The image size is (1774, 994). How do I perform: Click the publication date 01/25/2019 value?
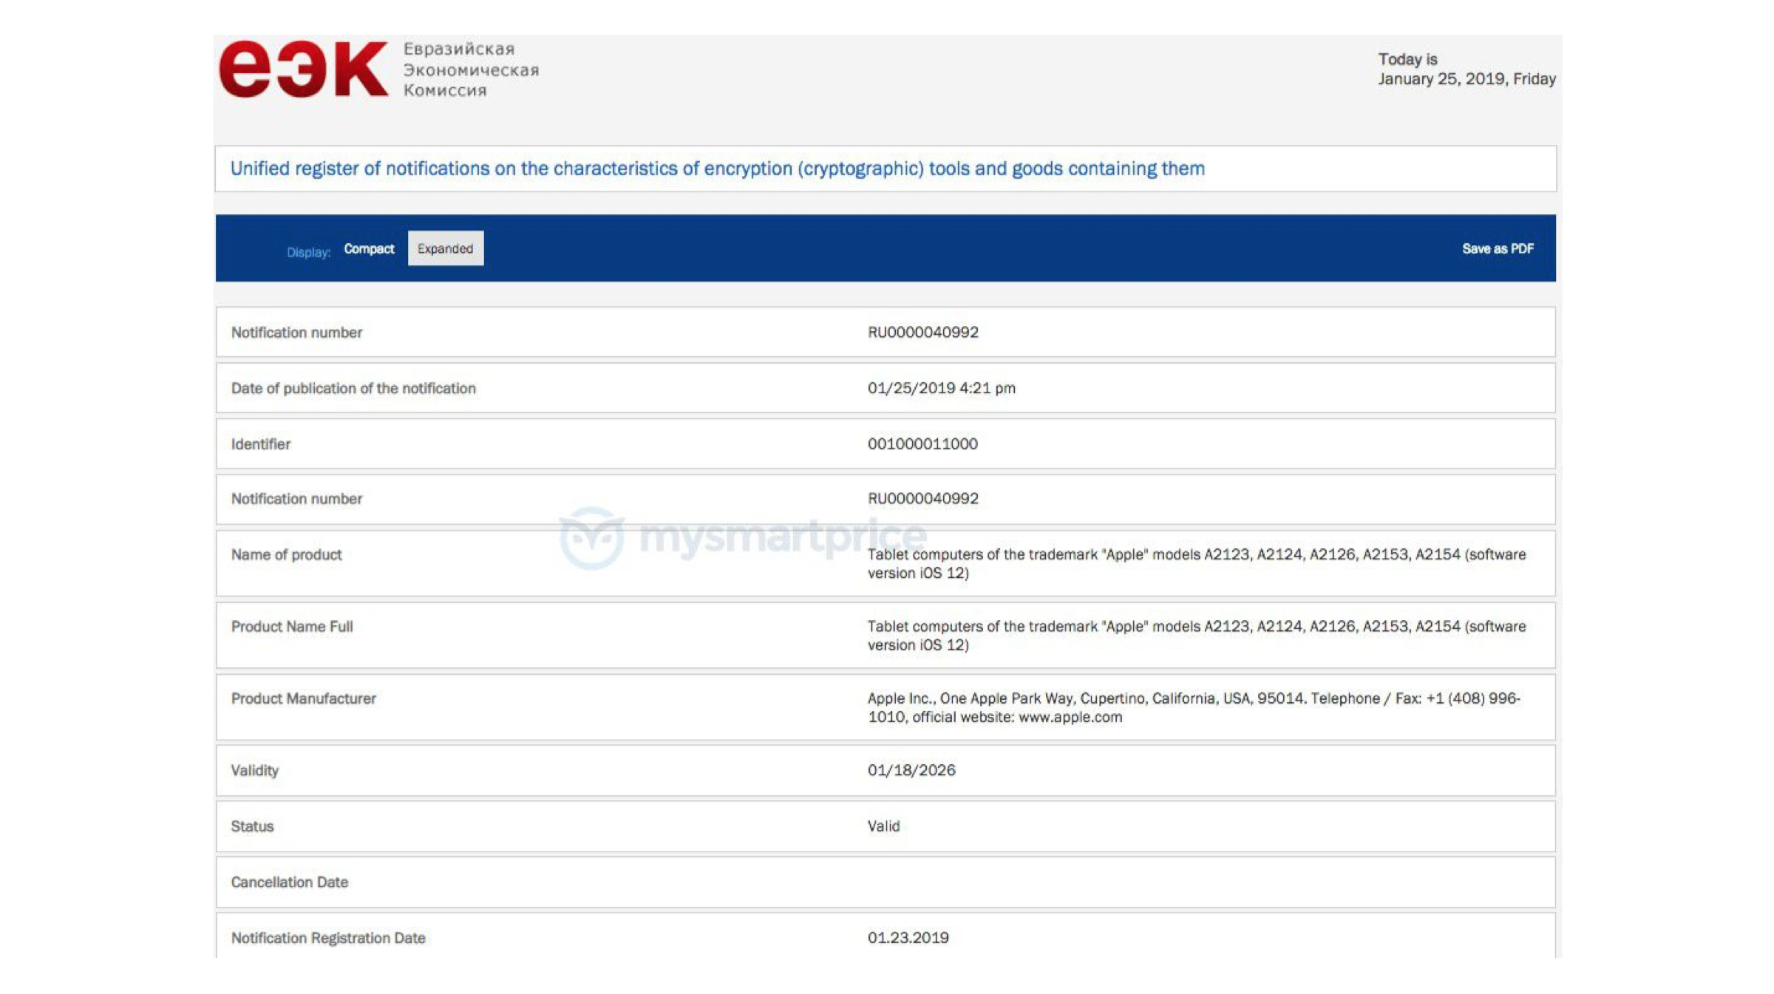(941, 388)
